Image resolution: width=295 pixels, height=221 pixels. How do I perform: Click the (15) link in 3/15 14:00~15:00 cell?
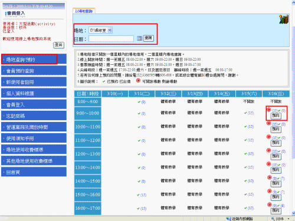[251, 181]
